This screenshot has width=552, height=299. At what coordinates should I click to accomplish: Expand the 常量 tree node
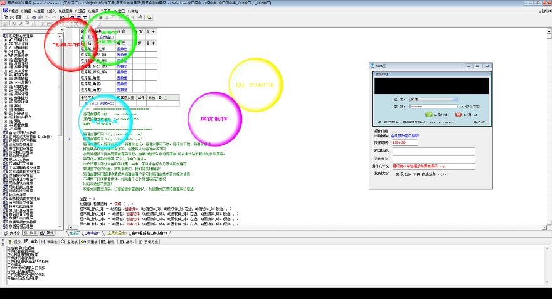point(5,129)
